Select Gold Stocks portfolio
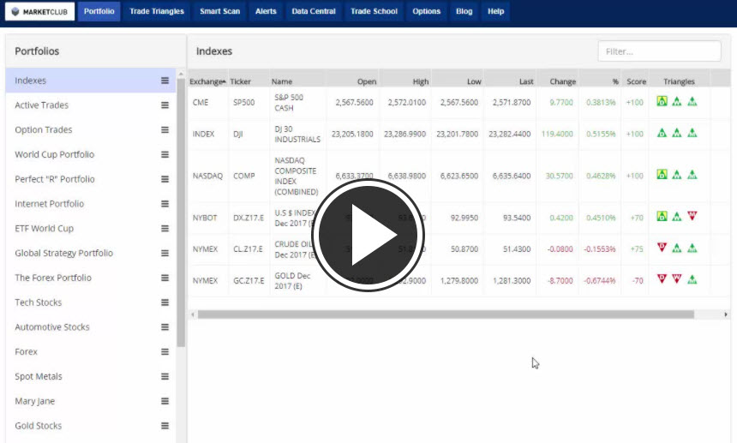 90,426
